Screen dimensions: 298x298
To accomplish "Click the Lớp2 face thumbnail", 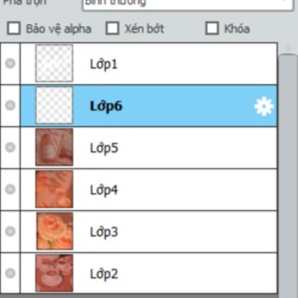I will 54,273.
